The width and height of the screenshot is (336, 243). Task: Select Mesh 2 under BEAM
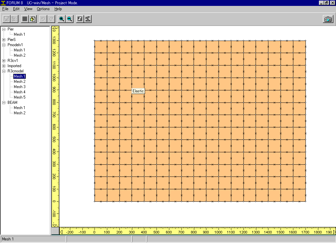(x=19, y=113)
